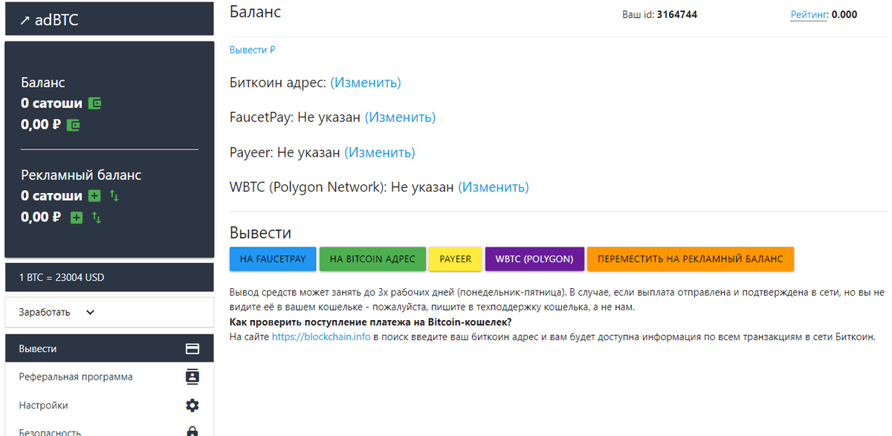Click the wallet icon next to balance 0 сатоши
This screenshot has width=892, height=436.
point(94,103)
